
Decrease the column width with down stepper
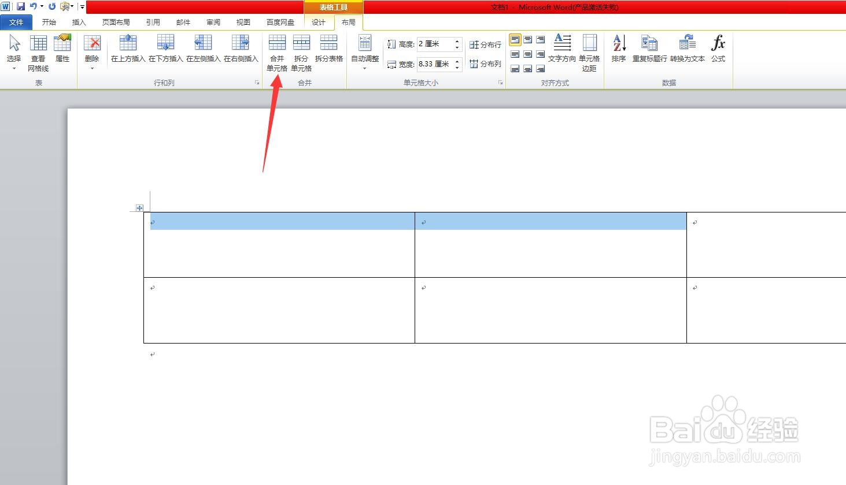point(457,68)
